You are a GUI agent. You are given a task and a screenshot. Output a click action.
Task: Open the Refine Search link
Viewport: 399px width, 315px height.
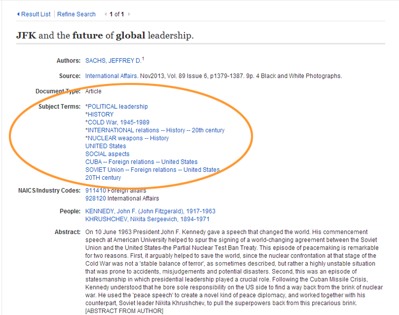pos(76,14)
